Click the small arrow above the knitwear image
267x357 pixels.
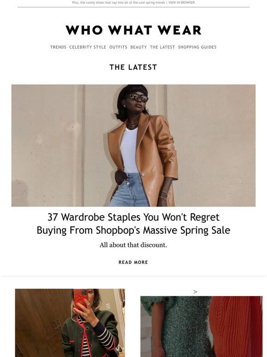click(x=195, y=292)
